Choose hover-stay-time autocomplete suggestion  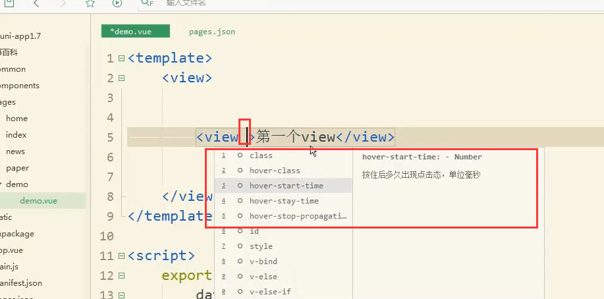[283, 201]
